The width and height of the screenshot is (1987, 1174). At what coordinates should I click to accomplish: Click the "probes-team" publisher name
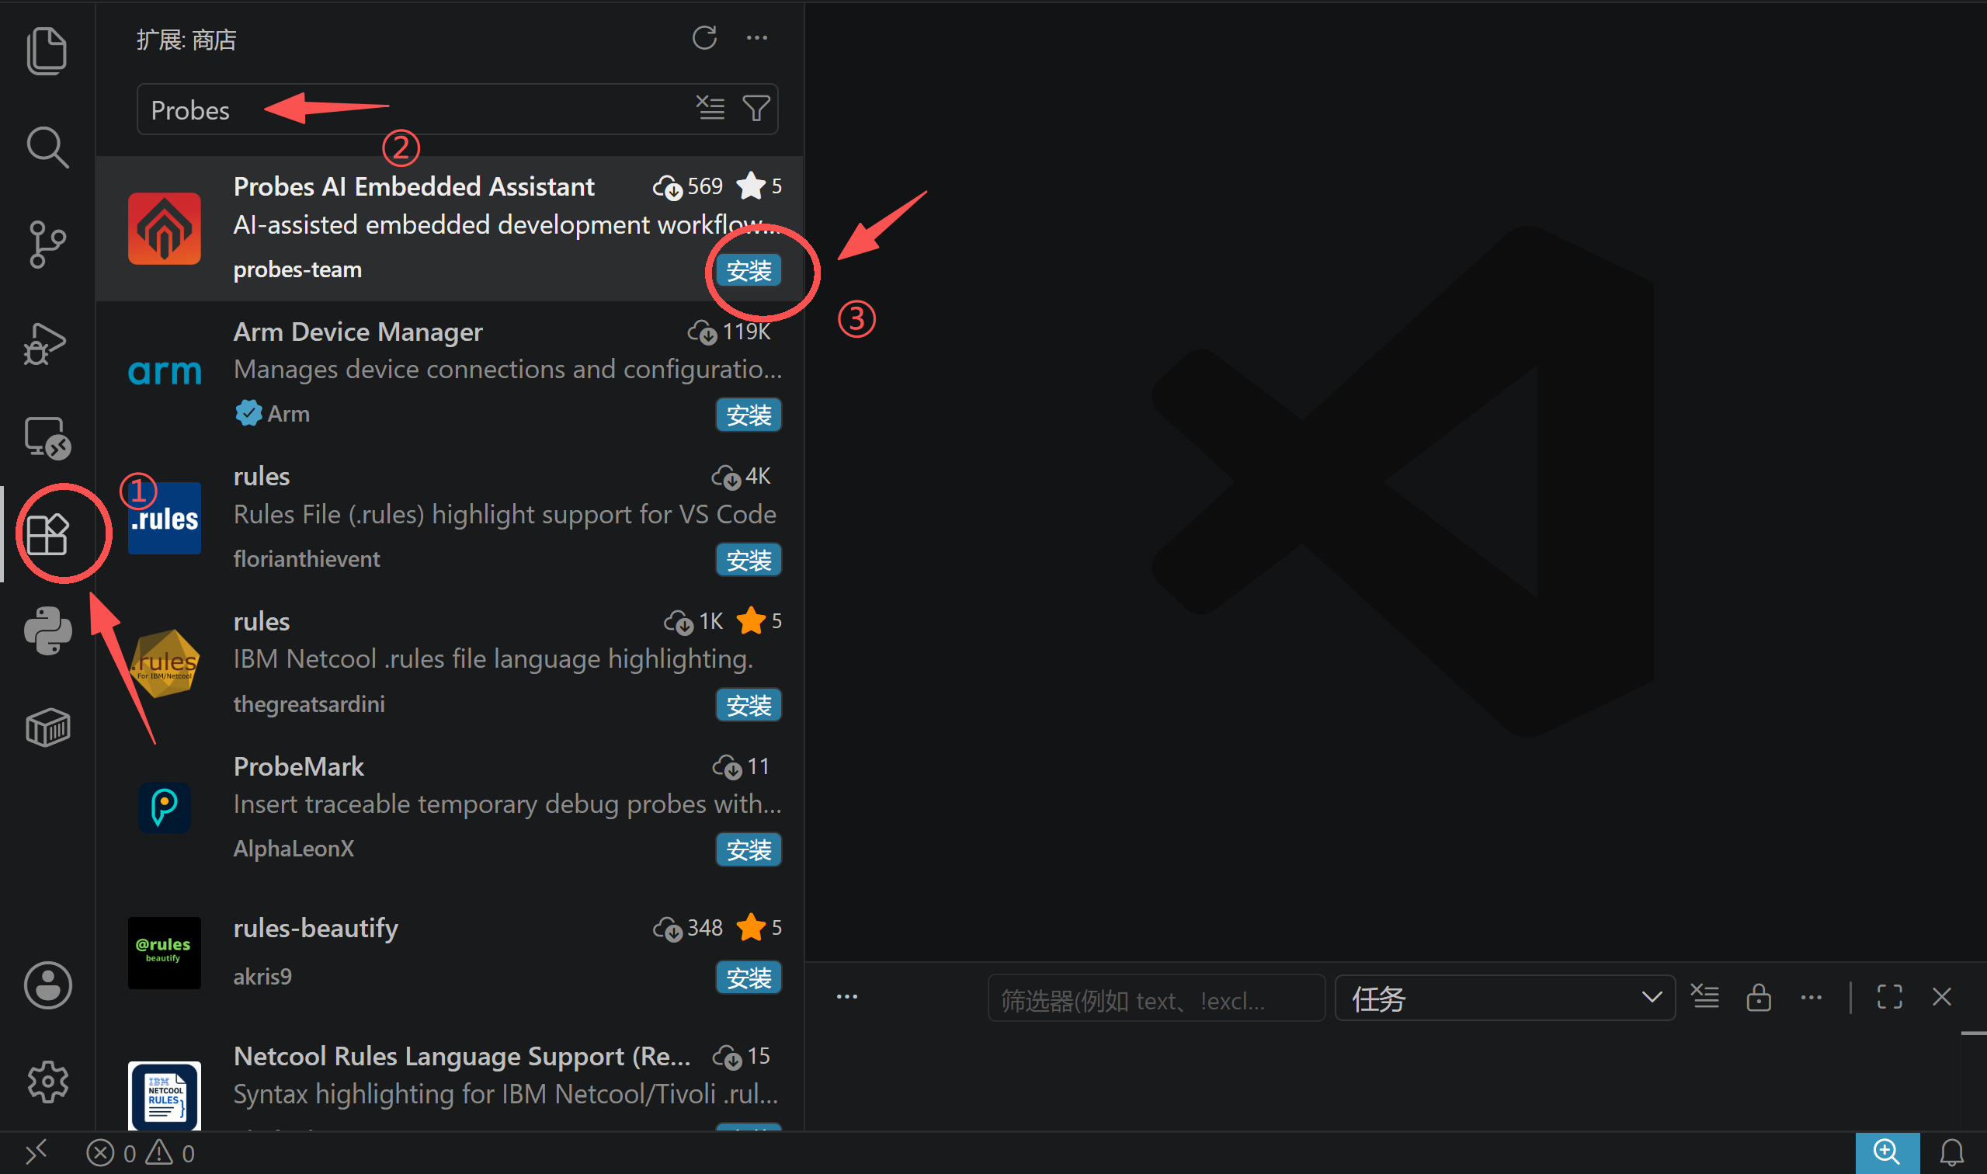[297, 269]
